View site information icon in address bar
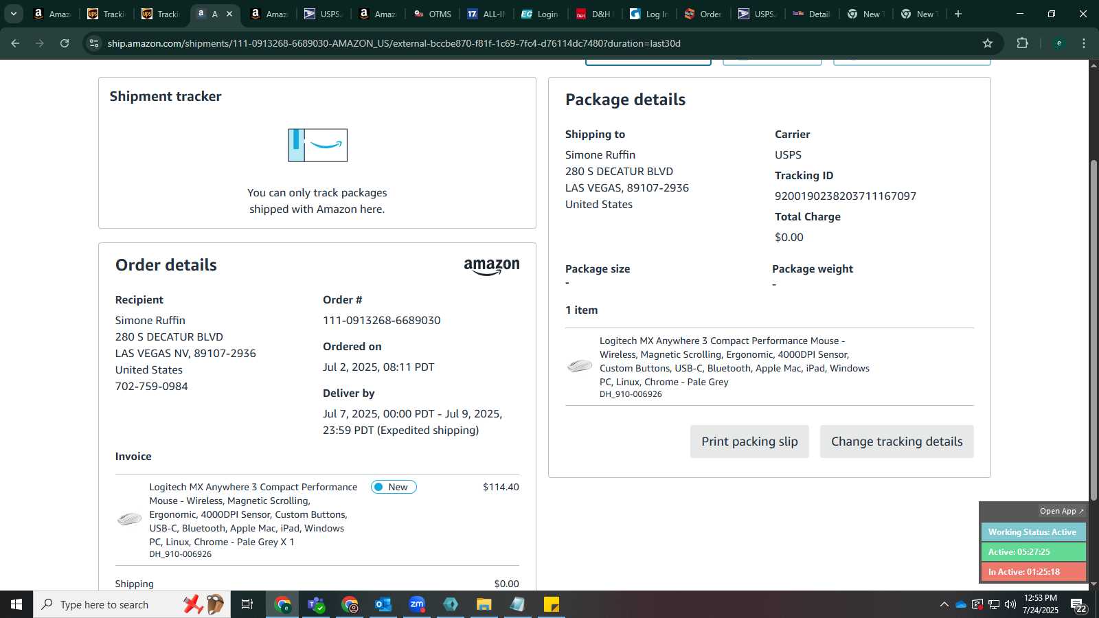 point(94,43)
